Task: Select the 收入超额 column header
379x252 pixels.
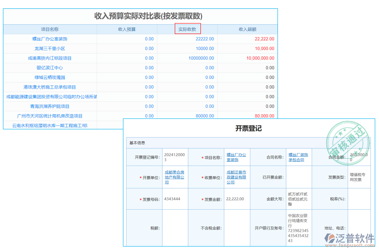Action: tap(247, 29)
